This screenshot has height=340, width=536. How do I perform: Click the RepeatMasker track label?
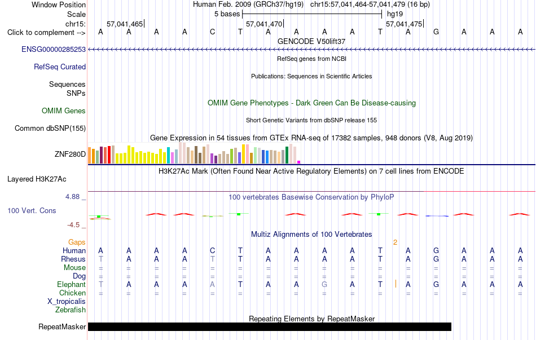62,326
